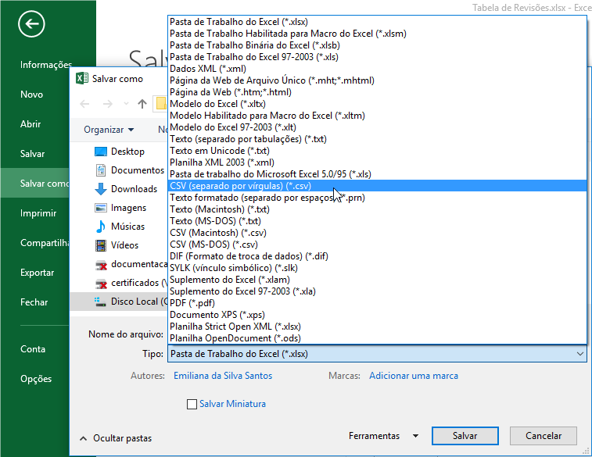Image resolution: width=592 pixels, height=457 pixels.
Task: Click the Vídeos film icon
Action: pyautogui.click(x=100, y=245)
